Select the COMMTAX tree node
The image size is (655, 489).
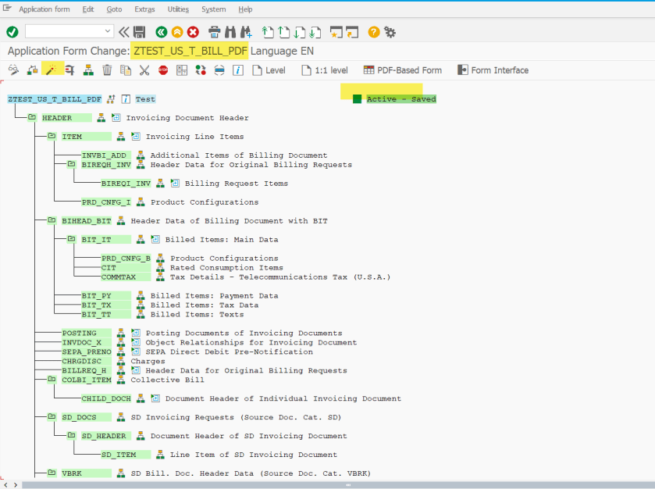(x=119, y=277)
